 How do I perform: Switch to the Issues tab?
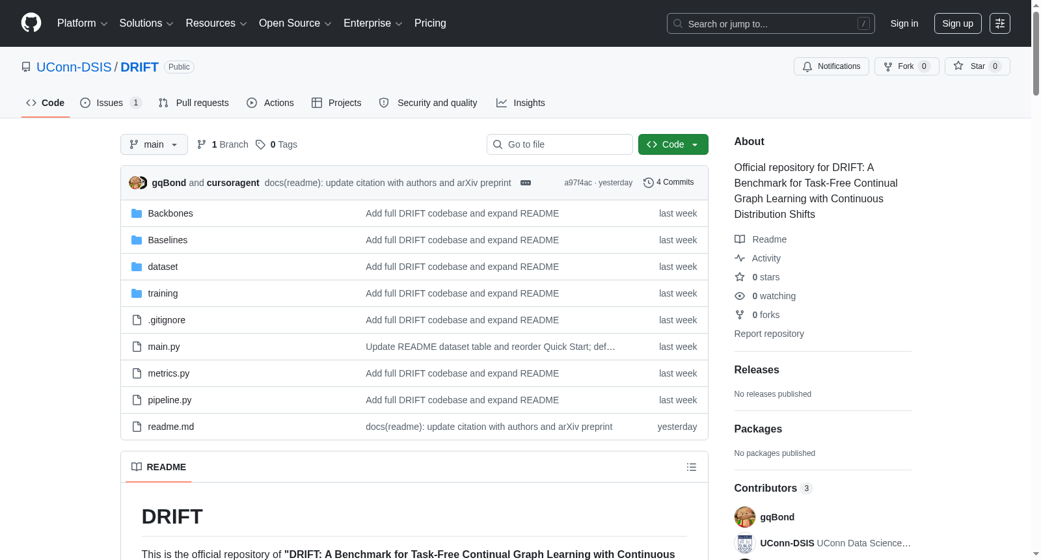(x=111, y=103)
